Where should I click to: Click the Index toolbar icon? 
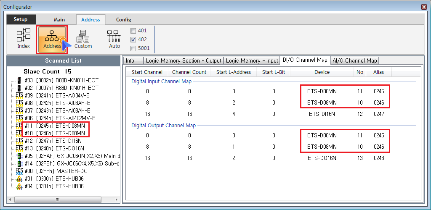click(x=23, y=39)
